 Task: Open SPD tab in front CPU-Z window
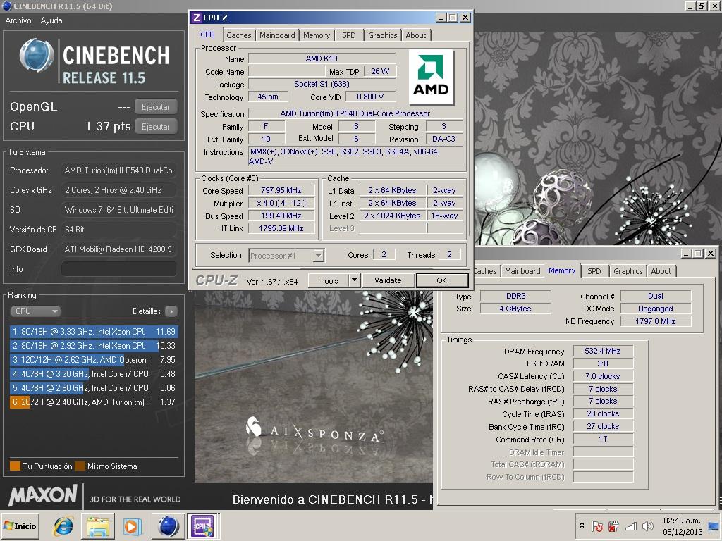point(348,35)
